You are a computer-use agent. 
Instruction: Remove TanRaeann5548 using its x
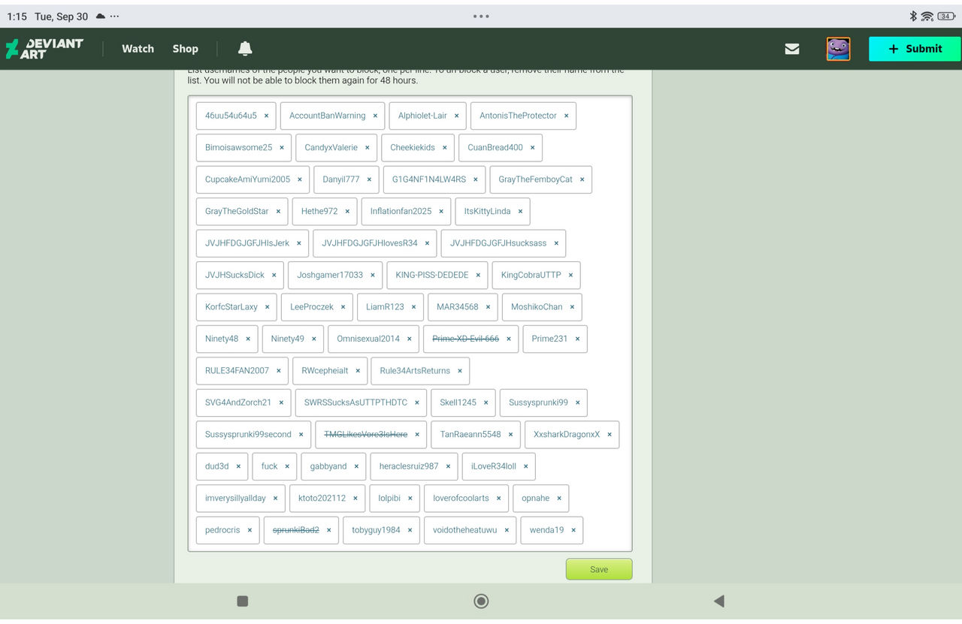510,435
